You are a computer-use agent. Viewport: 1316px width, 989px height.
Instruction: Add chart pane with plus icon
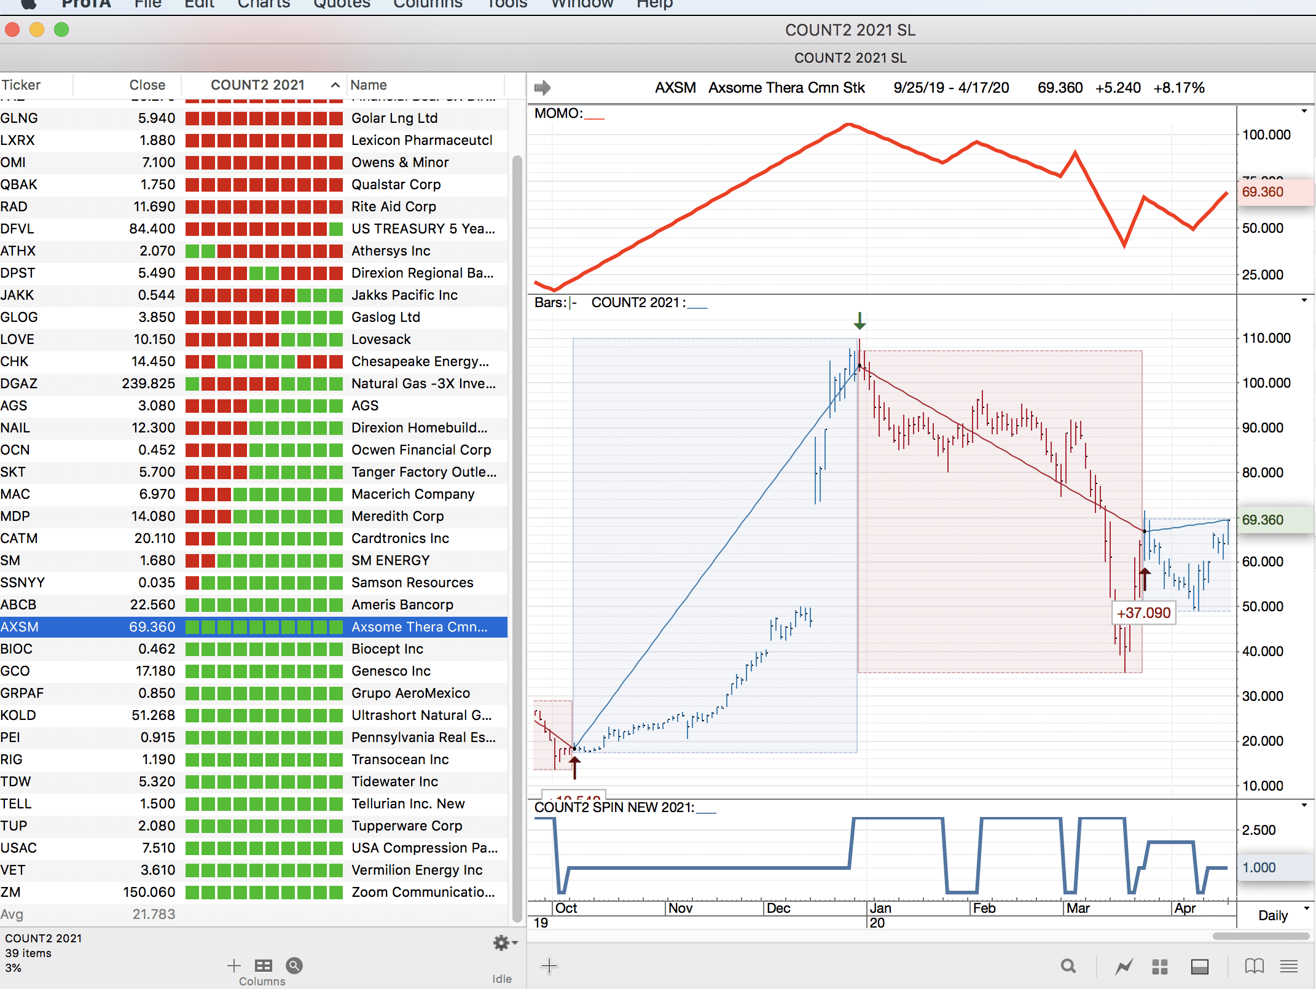(x=549, y=966)
